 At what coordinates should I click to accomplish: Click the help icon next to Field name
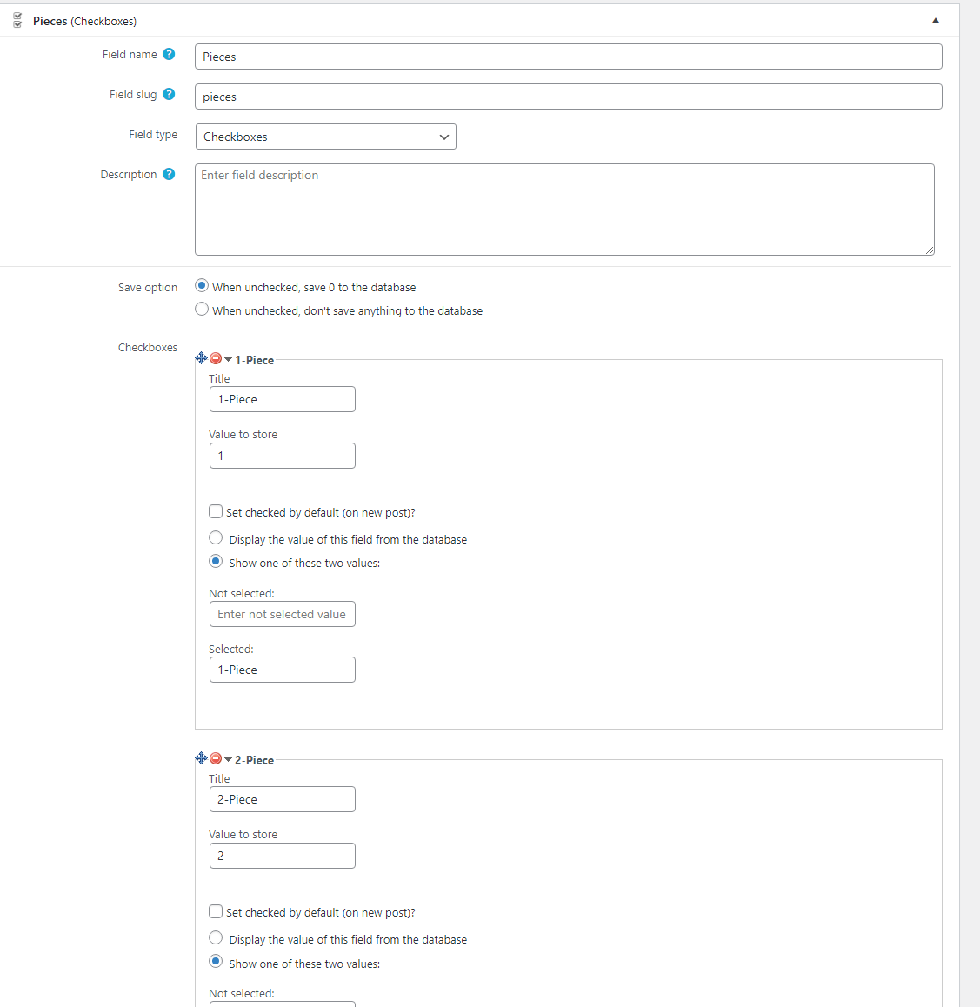click(x=169, y=54)
